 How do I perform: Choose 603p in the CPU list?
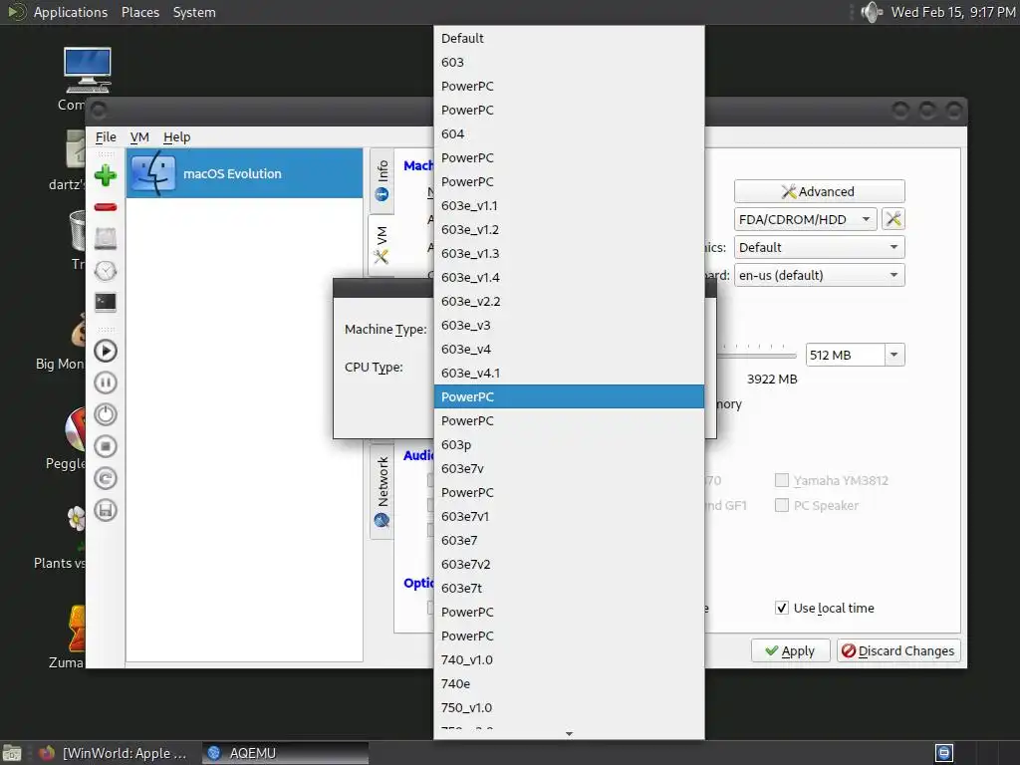(x=569, y=445)
